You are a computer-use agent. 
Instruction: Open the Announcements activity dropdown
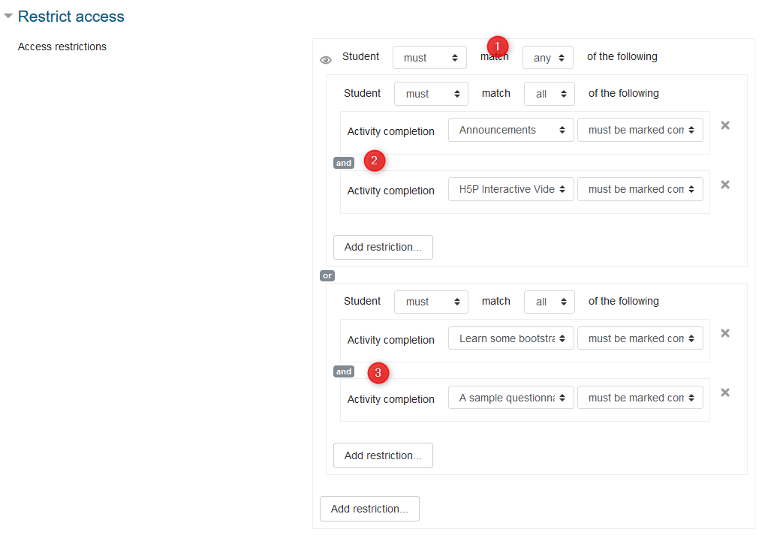(x=510, y=130)
